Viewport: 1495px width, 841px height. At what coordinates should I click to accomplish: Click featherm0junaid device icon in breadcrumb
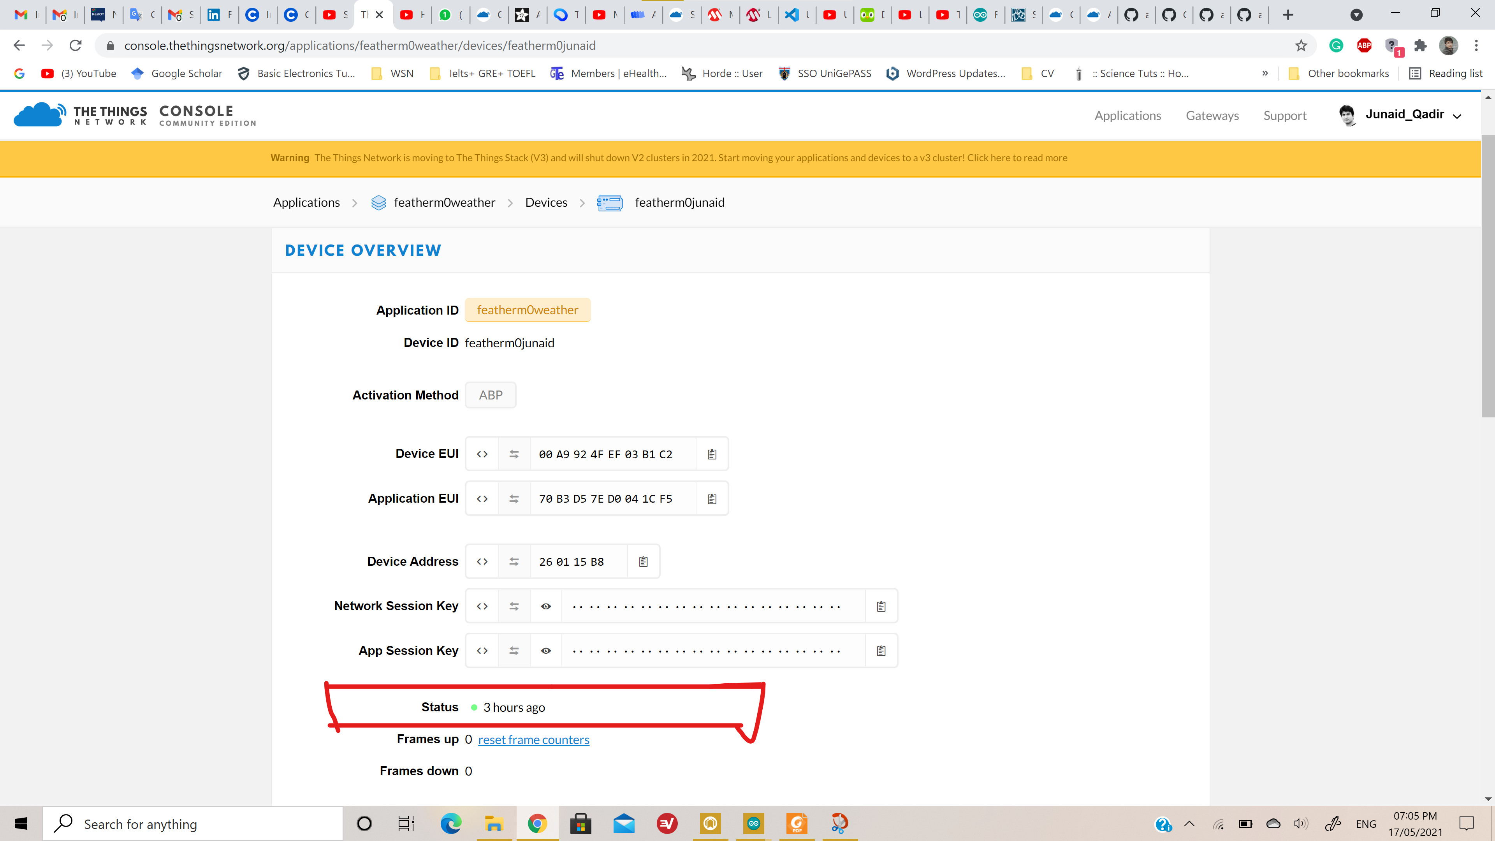[610, 202]
